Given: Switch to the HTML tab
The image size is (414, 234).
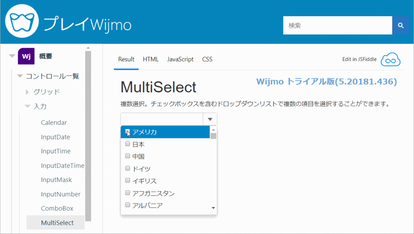Looking at the screenshot, I should pos(151,59).
